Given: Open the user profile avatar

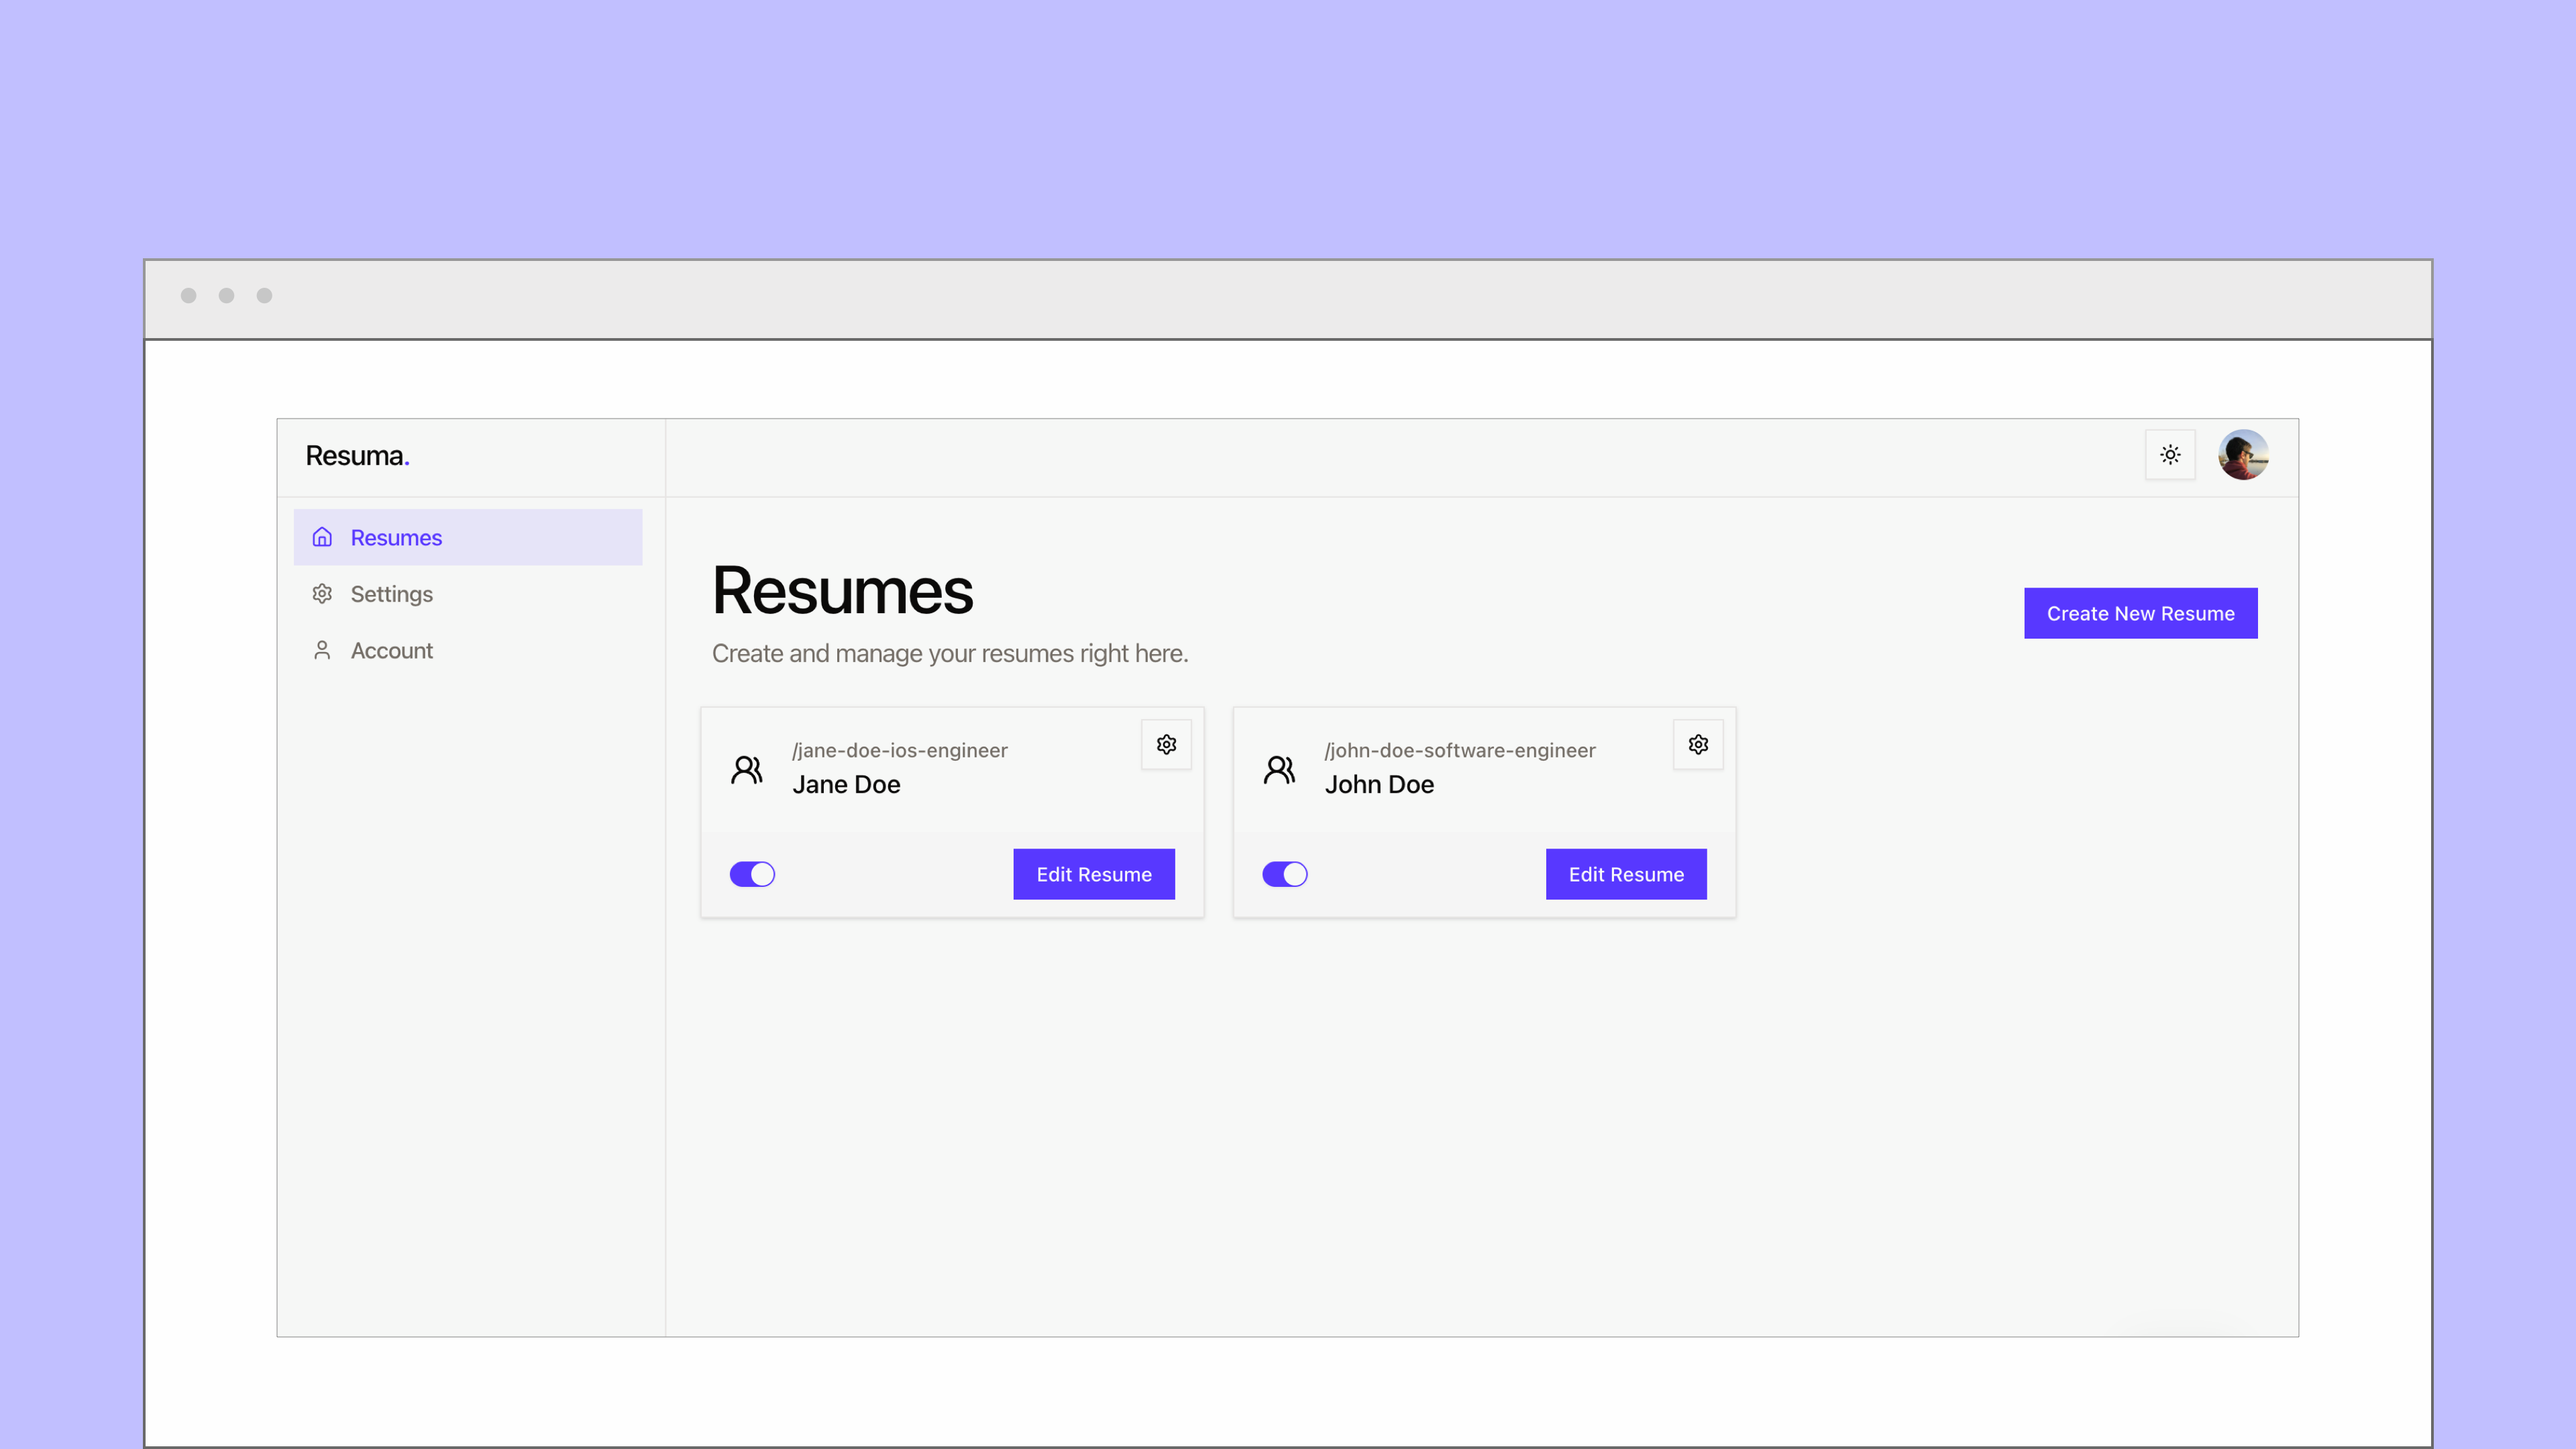Looking at the screenshot, I should coord(2243,455).
